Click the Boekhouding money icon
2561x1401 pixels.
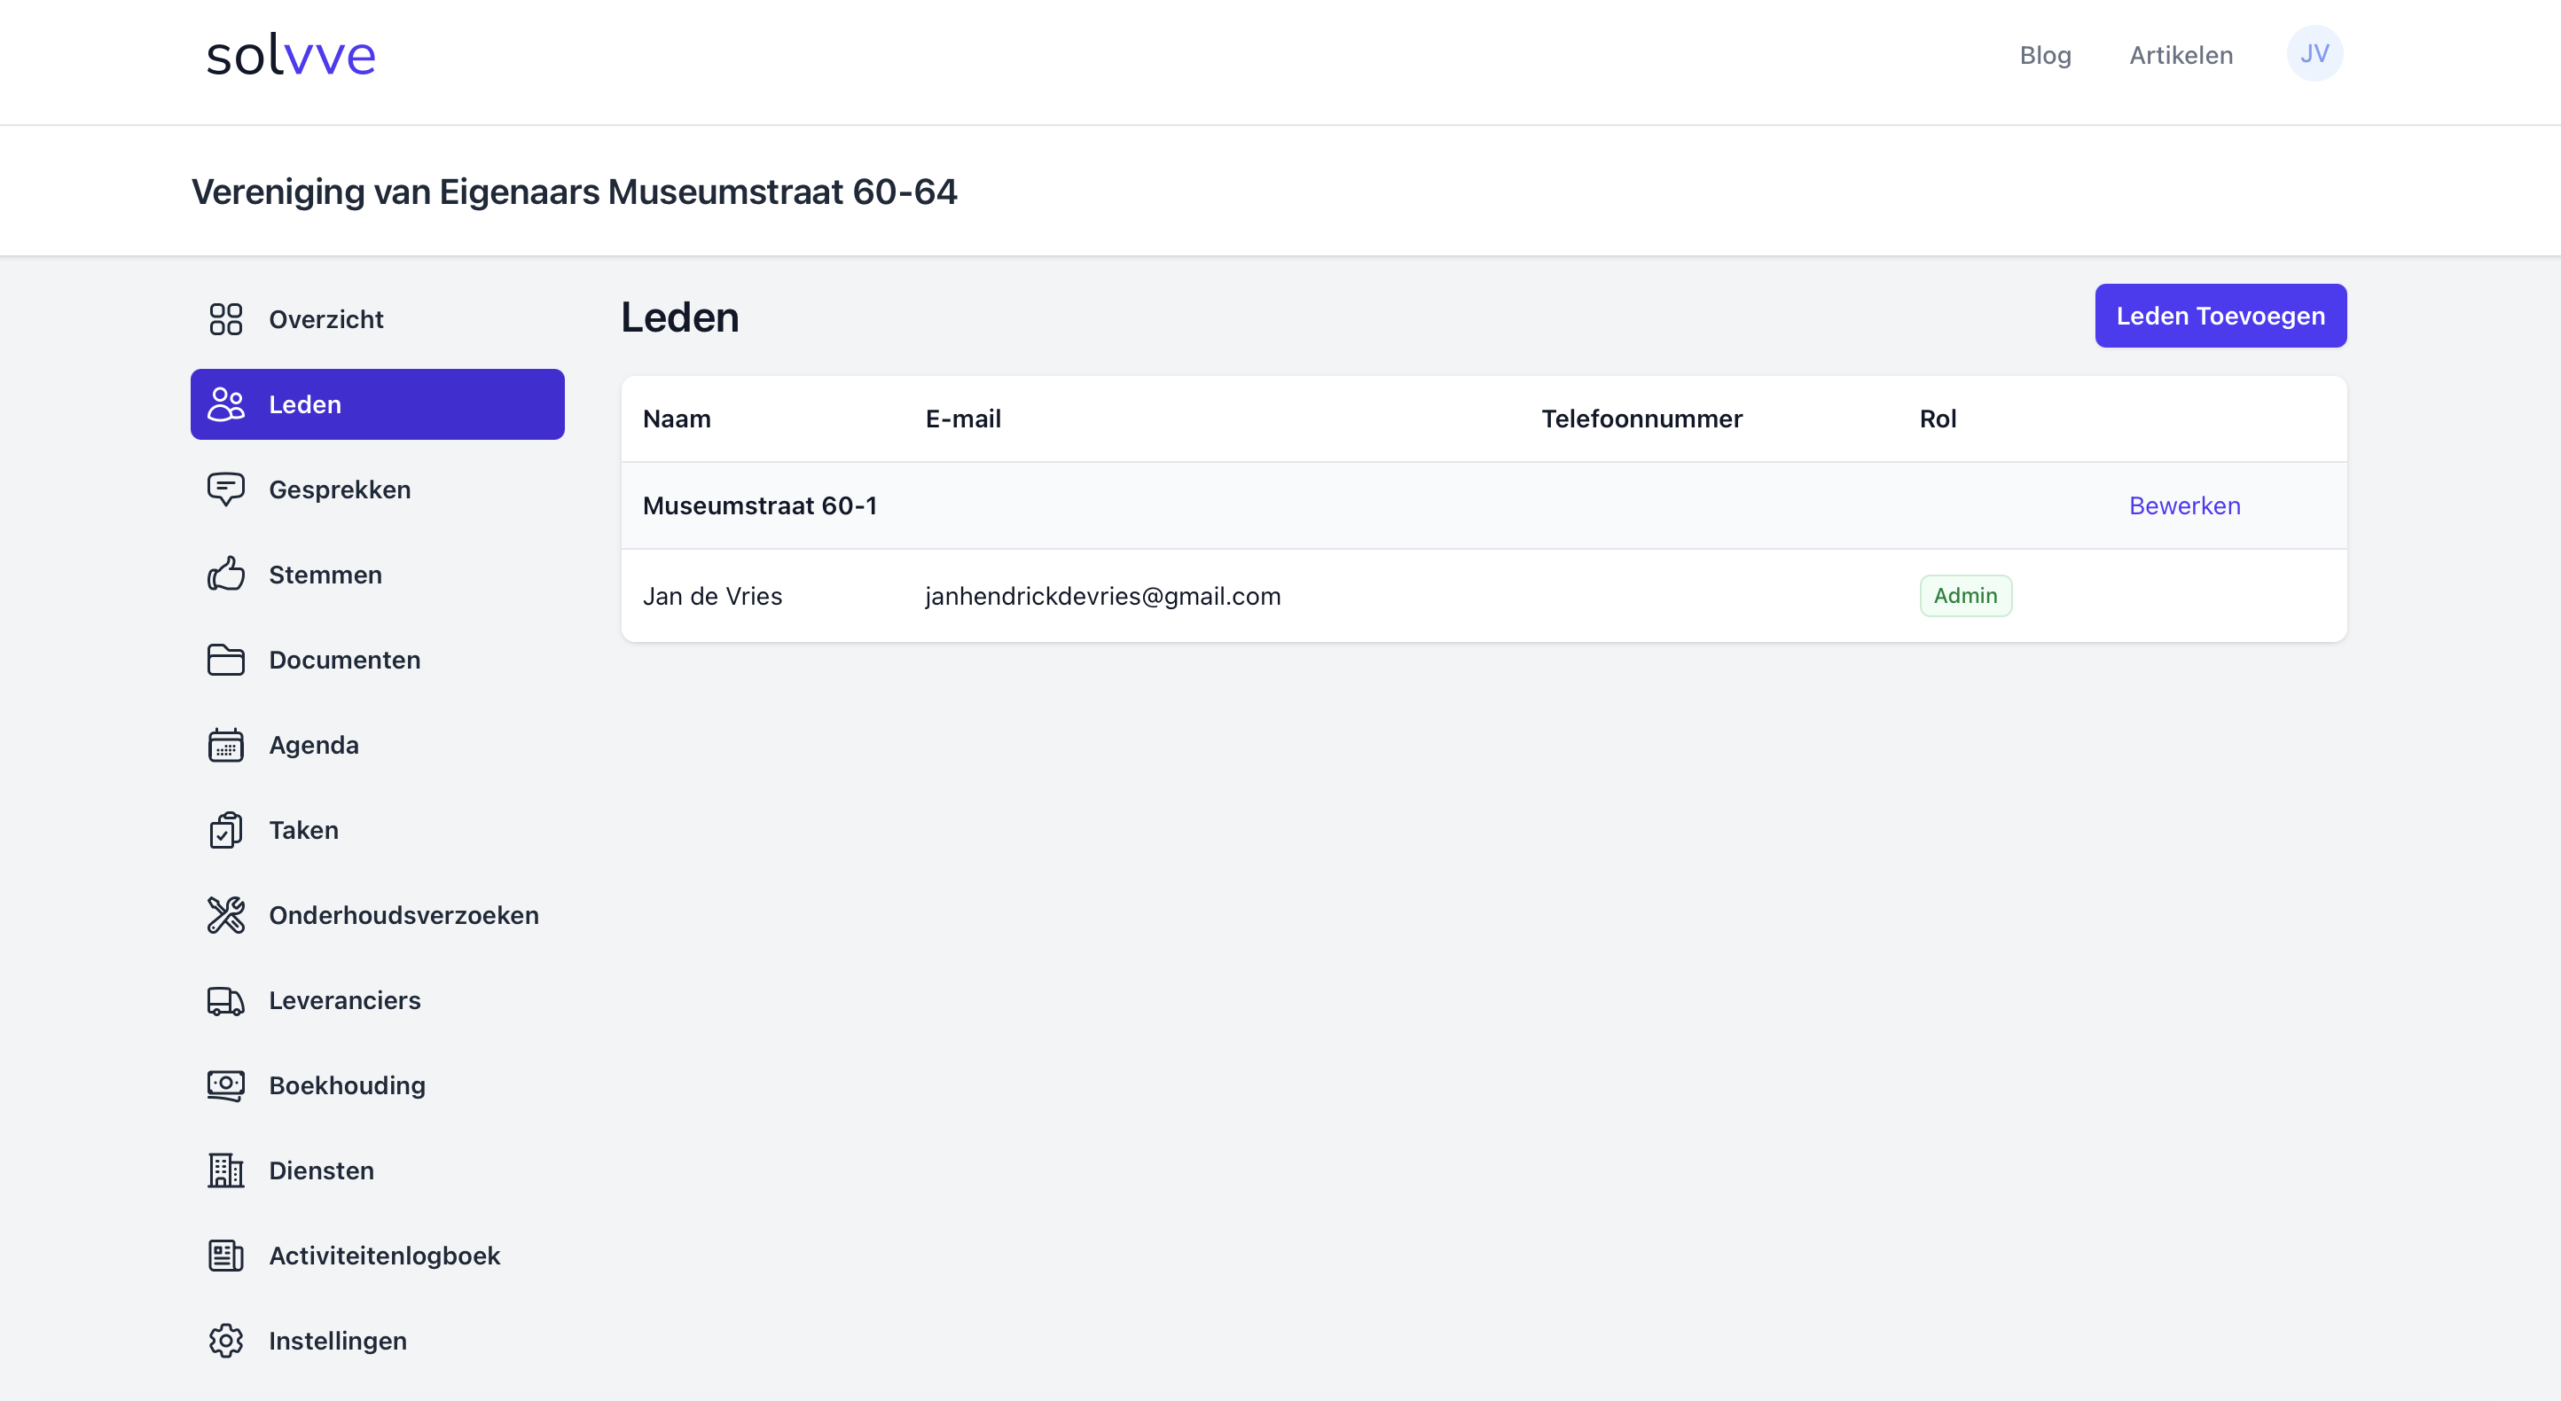click(225, 1084)
